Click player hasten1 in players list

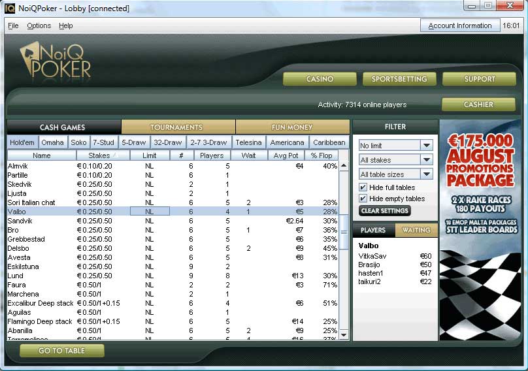395,273
